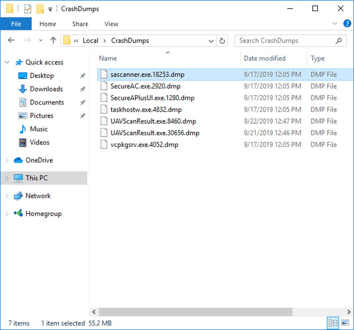
Task: Select file SecureAC.exe.2920.dmp
Action: click(145, 86)
